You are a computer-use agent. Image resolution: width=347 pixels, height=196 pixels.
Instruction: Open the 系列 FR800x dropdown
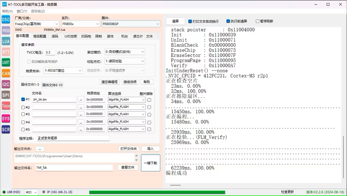pyautogui.click(x=80, y=24)
